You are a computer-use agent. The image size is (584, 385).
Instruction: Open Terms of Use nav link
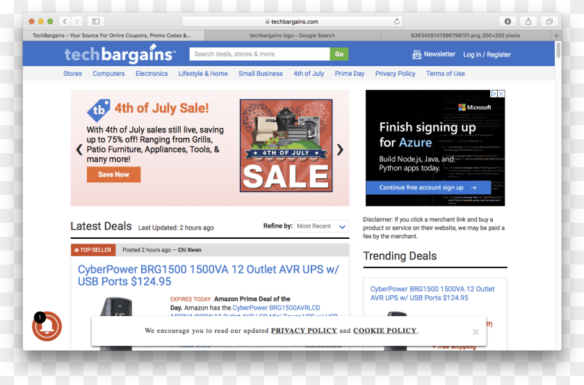tap(446, 74)
